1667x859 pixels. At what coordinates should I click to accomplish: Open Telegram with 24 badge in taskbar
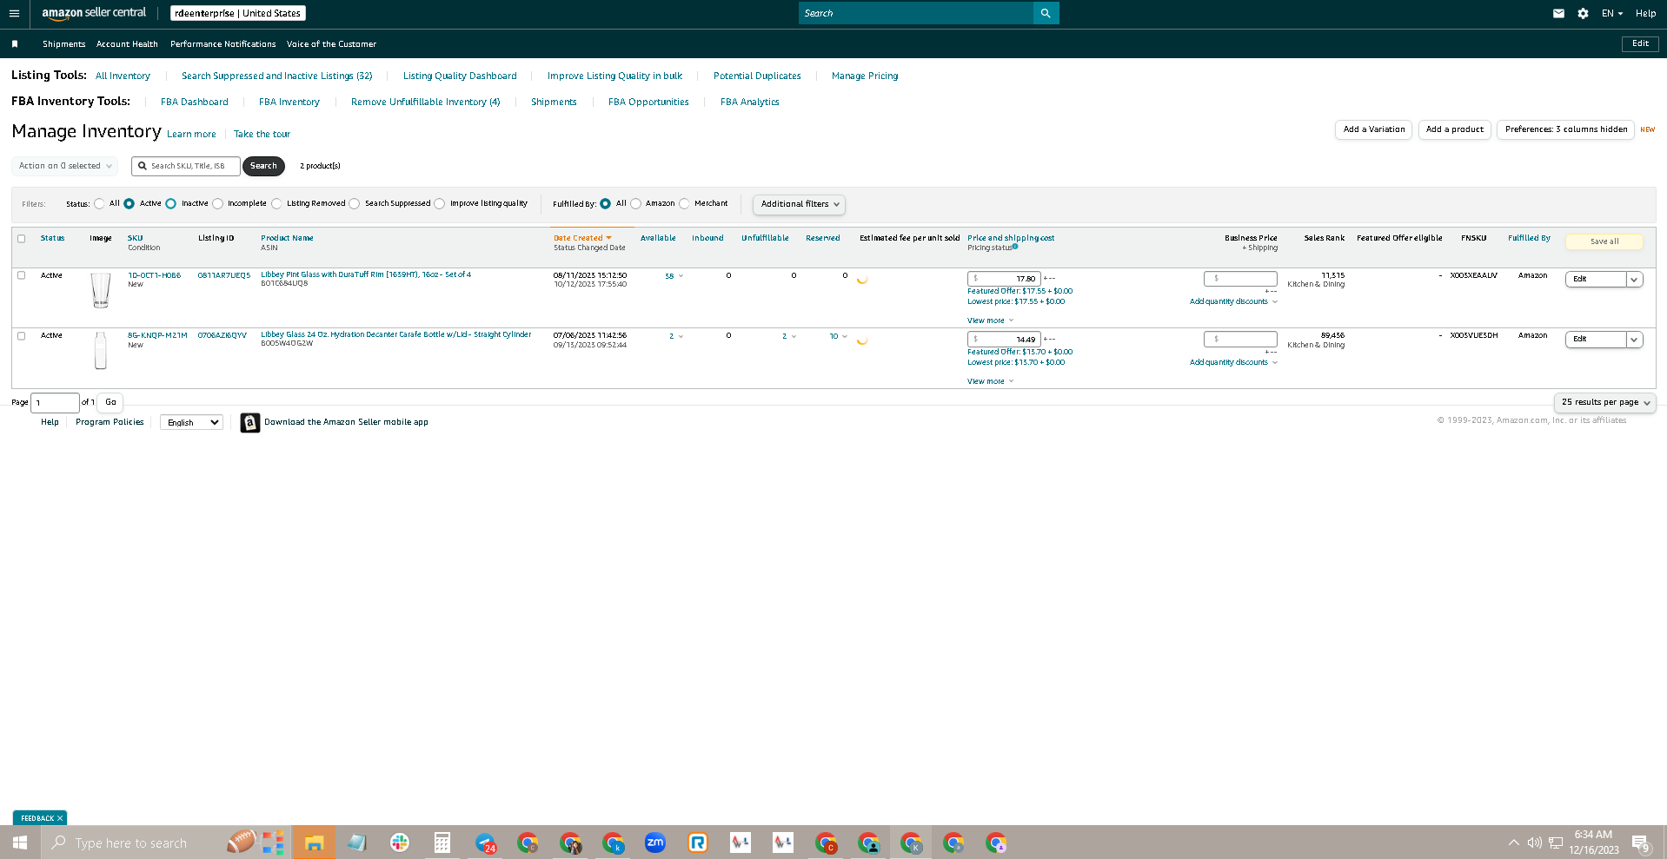(486, 842)
